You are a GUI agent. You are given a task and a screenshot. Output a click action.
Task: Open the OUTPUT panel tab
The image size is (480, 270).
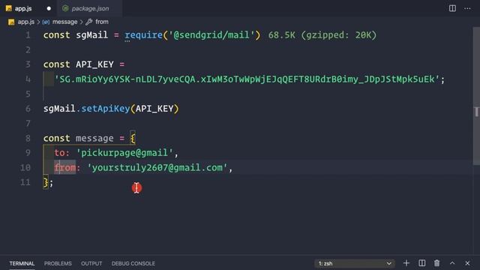[91, 263]
